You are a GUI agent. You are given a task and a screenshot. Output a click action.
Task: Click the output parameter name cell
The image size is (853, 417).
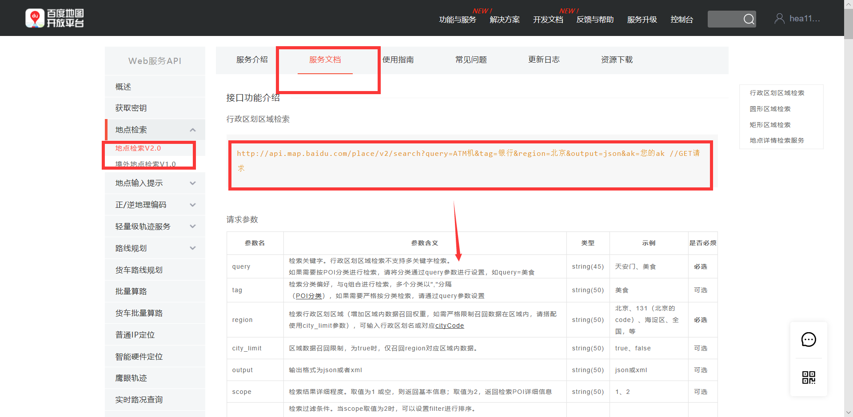point(255,370)
